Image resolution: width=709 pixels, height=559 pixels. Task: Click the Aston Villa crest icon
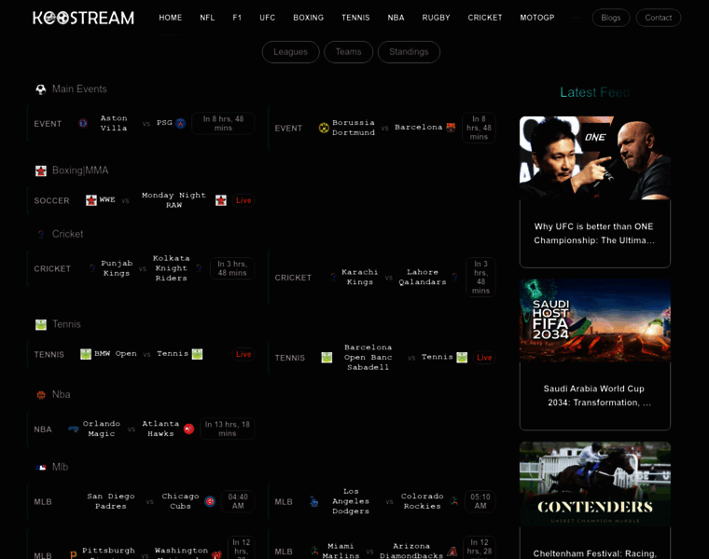[83, 123]
